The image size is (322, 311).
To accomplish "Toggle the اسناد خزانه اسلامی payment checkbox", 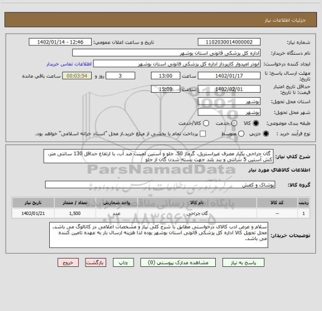I will pyautogui.click(x=203, y=134).
